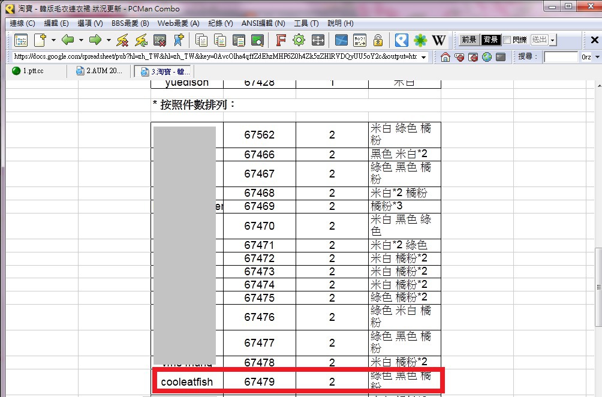The height and width of the screenshot is (397, 602).
Task: Open the symbols table icon
Action: (x=360, y=40)
